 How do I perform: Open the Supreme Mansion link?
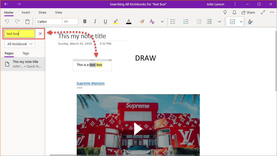coord(91,83)
